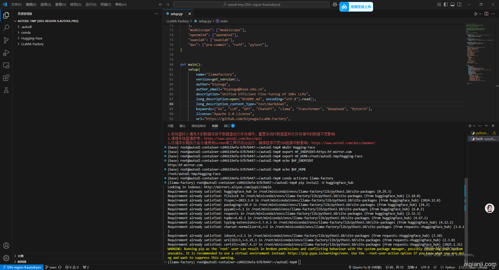Image resolution: width=499 pixels, height=270 pixels.
Task: Open the new terminal launch profile dropdown
Action: (474, 126)
